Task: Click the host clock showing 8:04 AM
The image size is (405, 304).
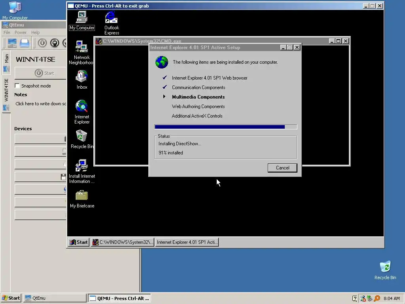Action: (x=392, y=298)
